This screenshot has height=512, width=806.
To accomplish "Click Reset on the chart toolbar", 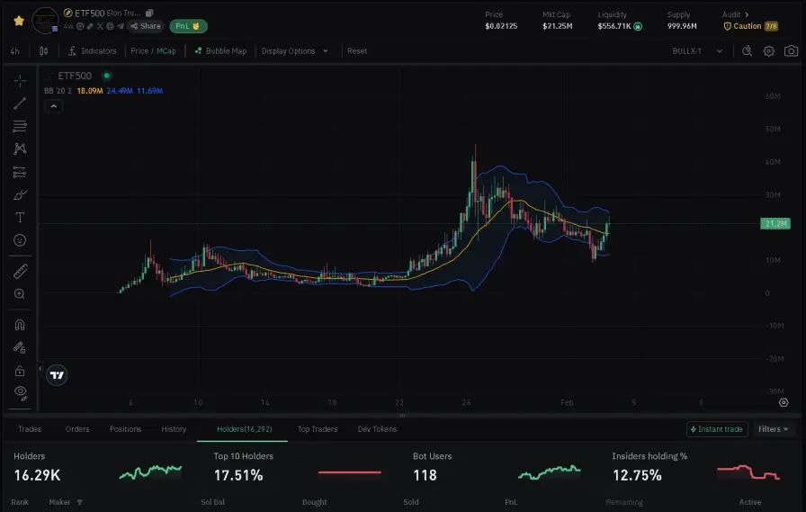I will coord(357,51).
